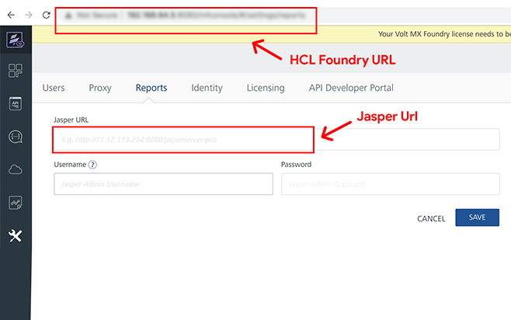
Task: Open the Settings wrench sidebar icon
Action: 16,235
